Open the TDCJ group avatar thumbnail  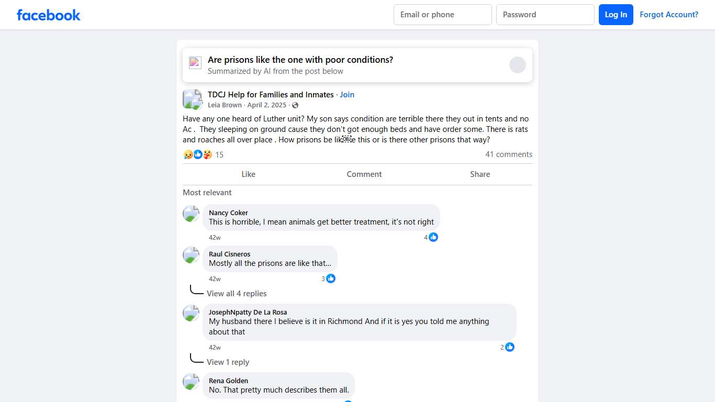click(192, 99)
